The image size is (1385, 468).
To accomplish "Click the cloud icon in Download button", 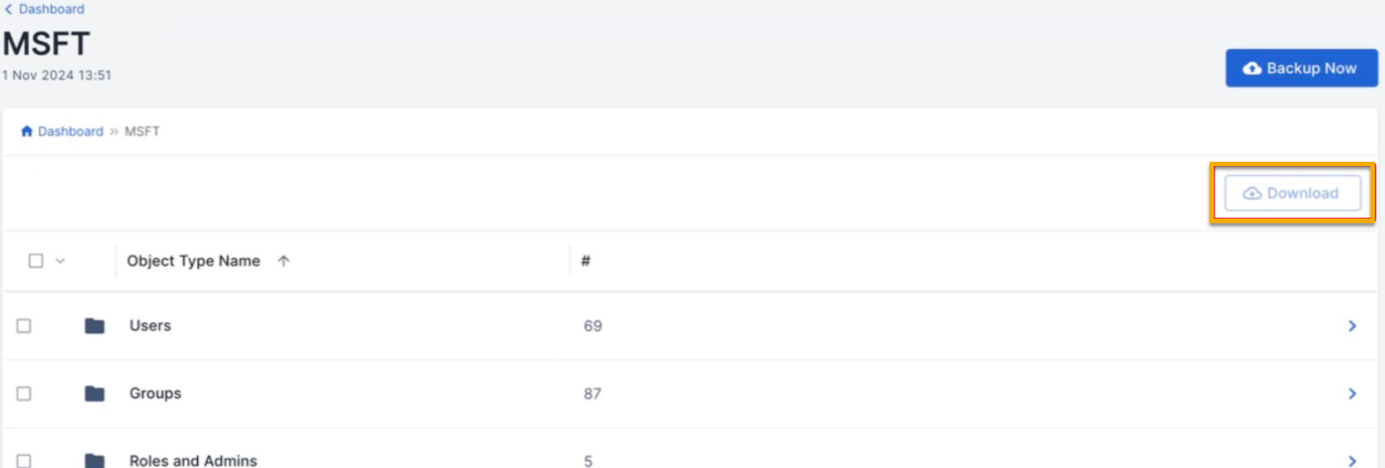I will [x=1251, y=194].
